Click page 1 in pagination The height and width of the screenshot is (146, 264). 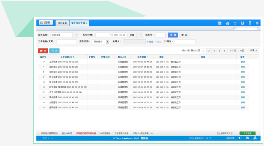point(204,50)
